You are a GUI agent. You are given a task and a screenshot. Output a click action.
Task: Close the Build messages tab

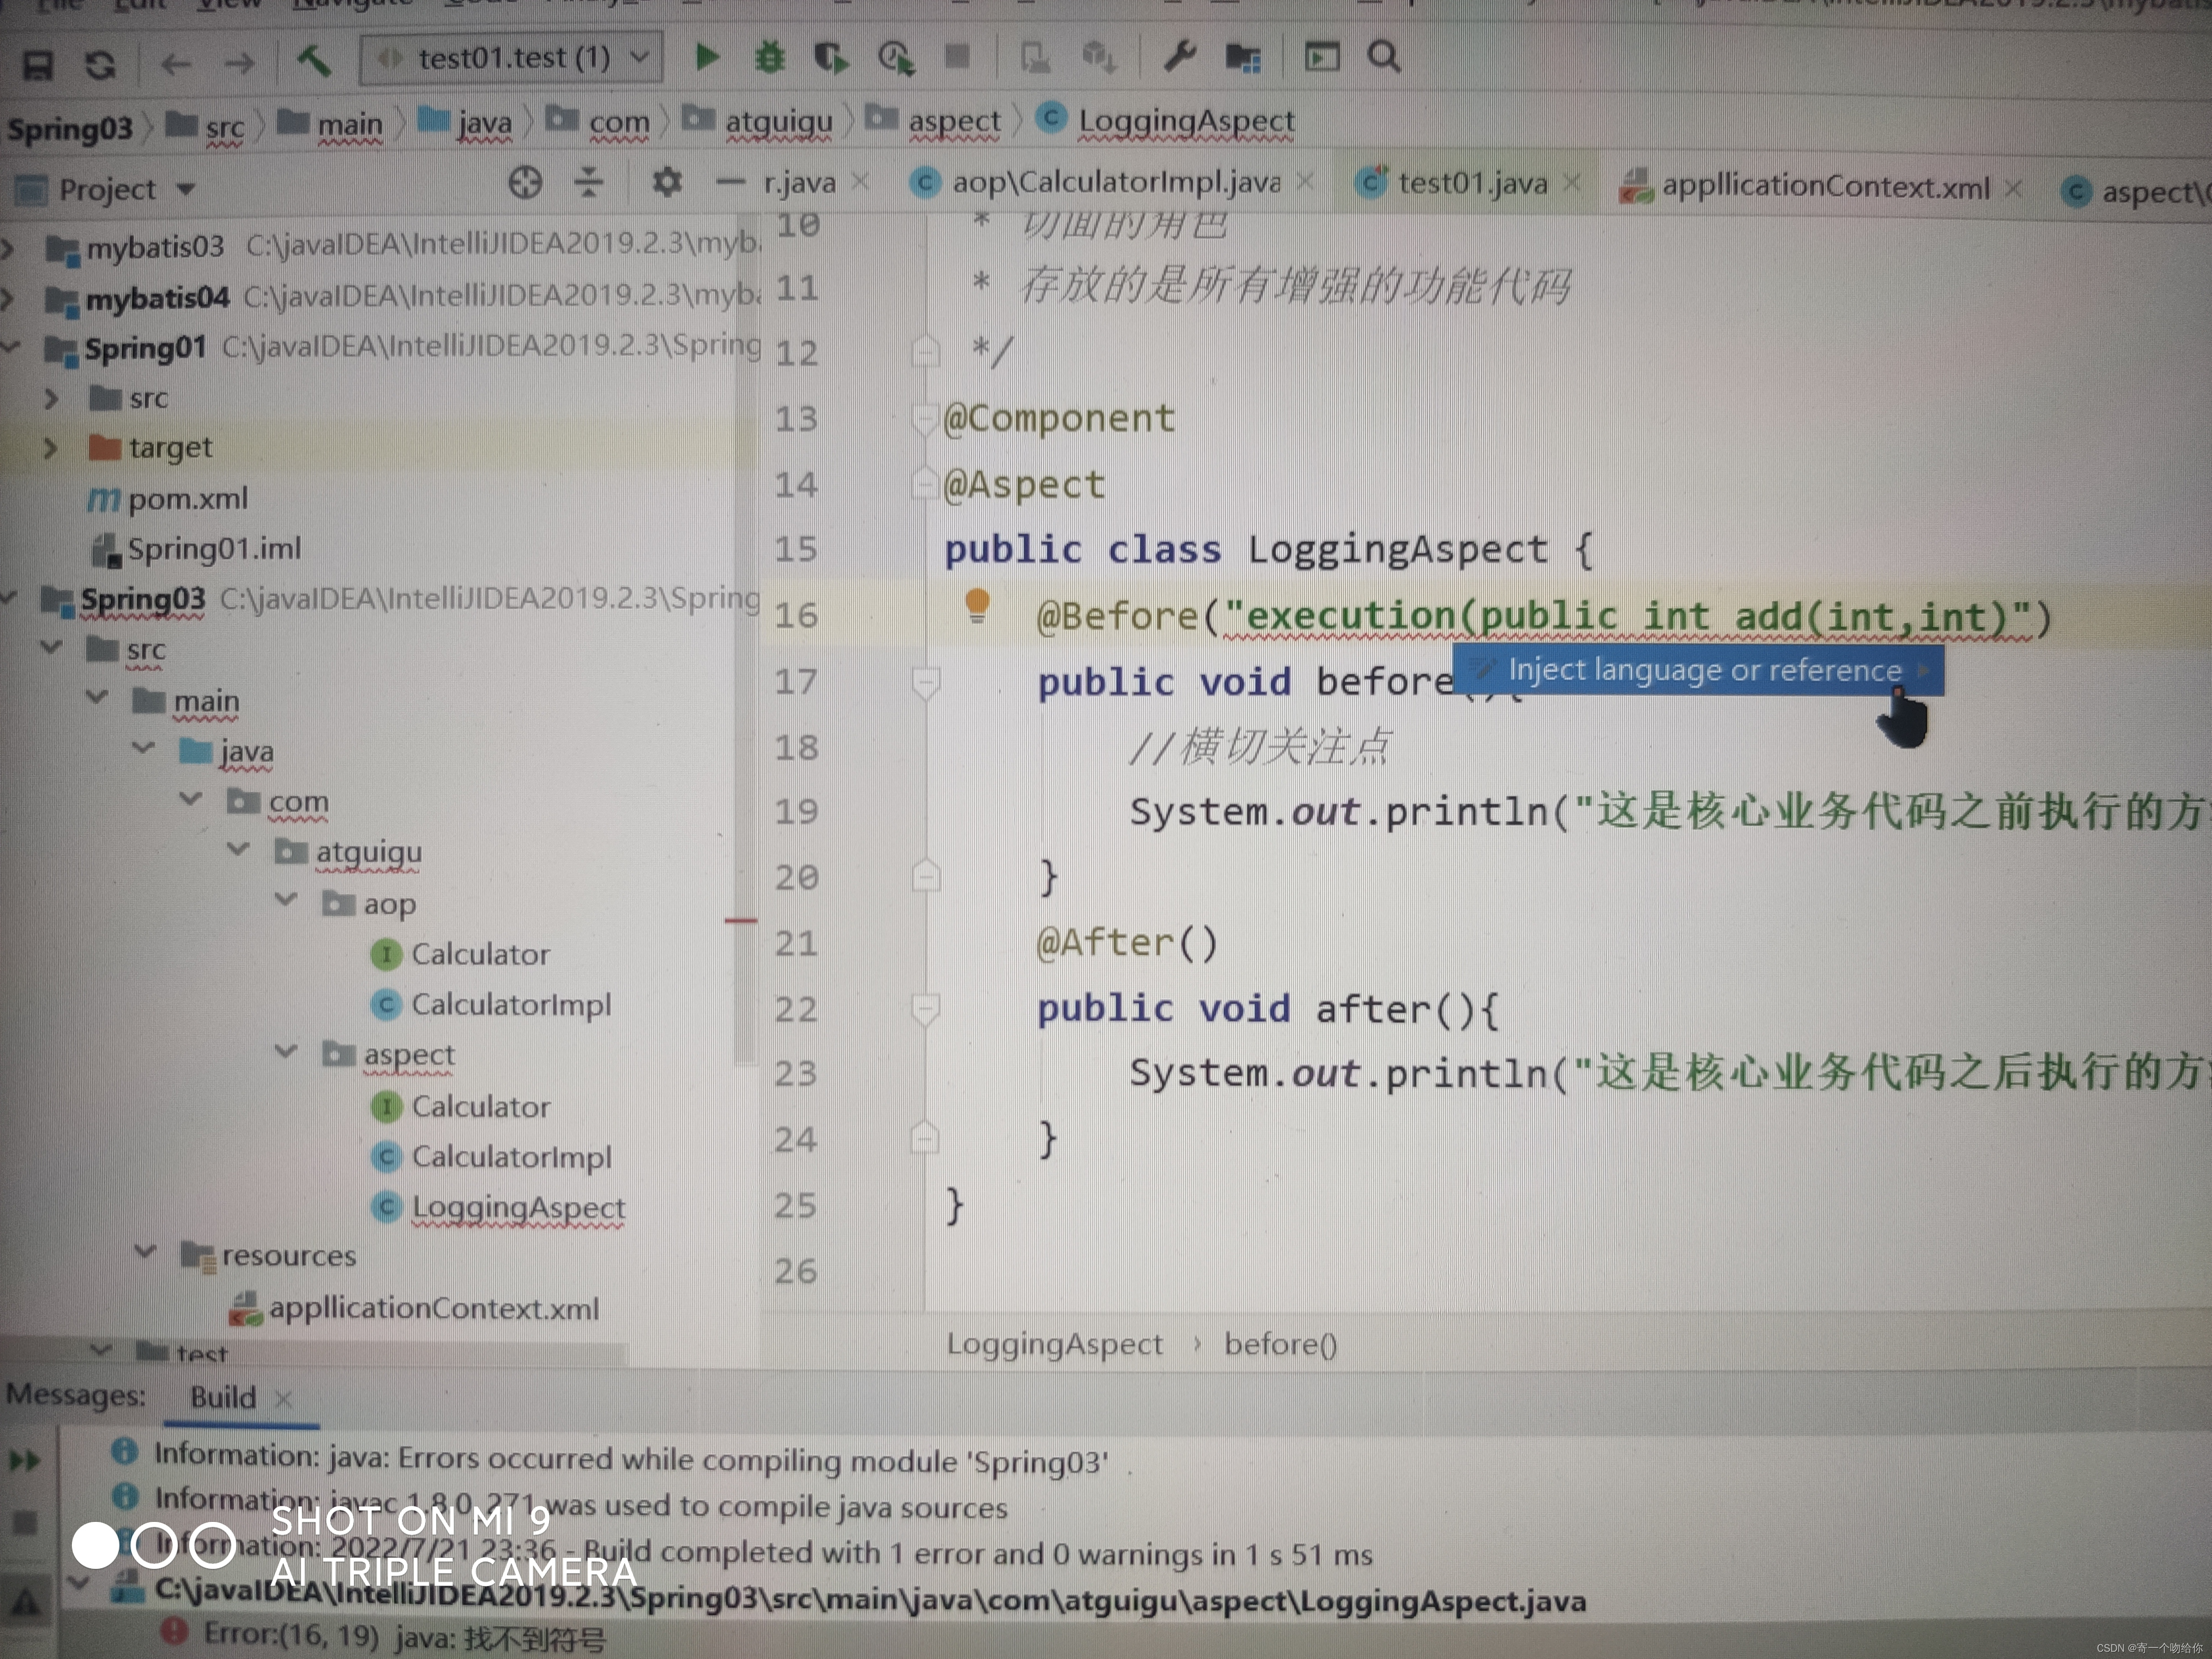[x=284, y=1398]
